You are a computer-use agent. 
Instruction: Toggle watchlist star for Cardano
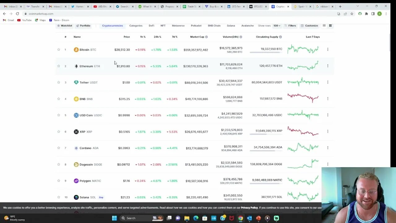58,148
